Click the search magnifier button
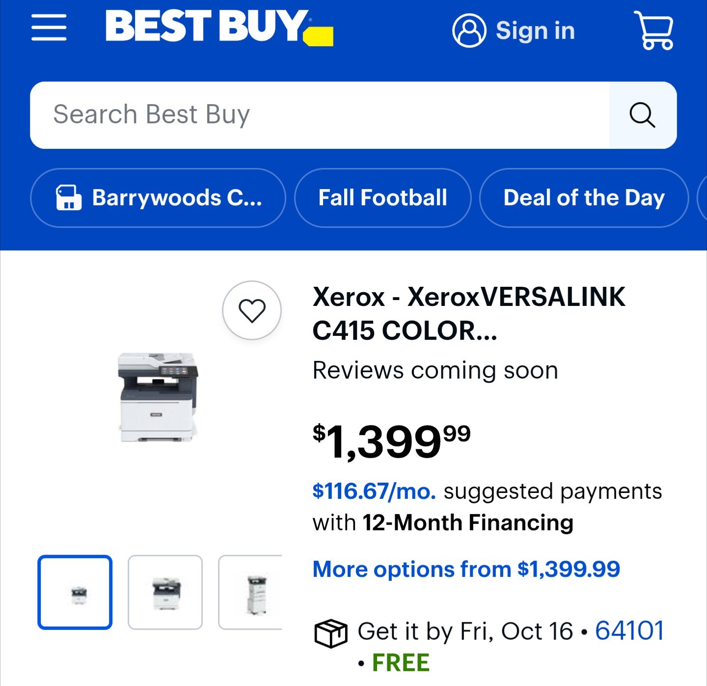Image resolution: width=707 pixels, height=686 pixels. click(x=643, y=115)
